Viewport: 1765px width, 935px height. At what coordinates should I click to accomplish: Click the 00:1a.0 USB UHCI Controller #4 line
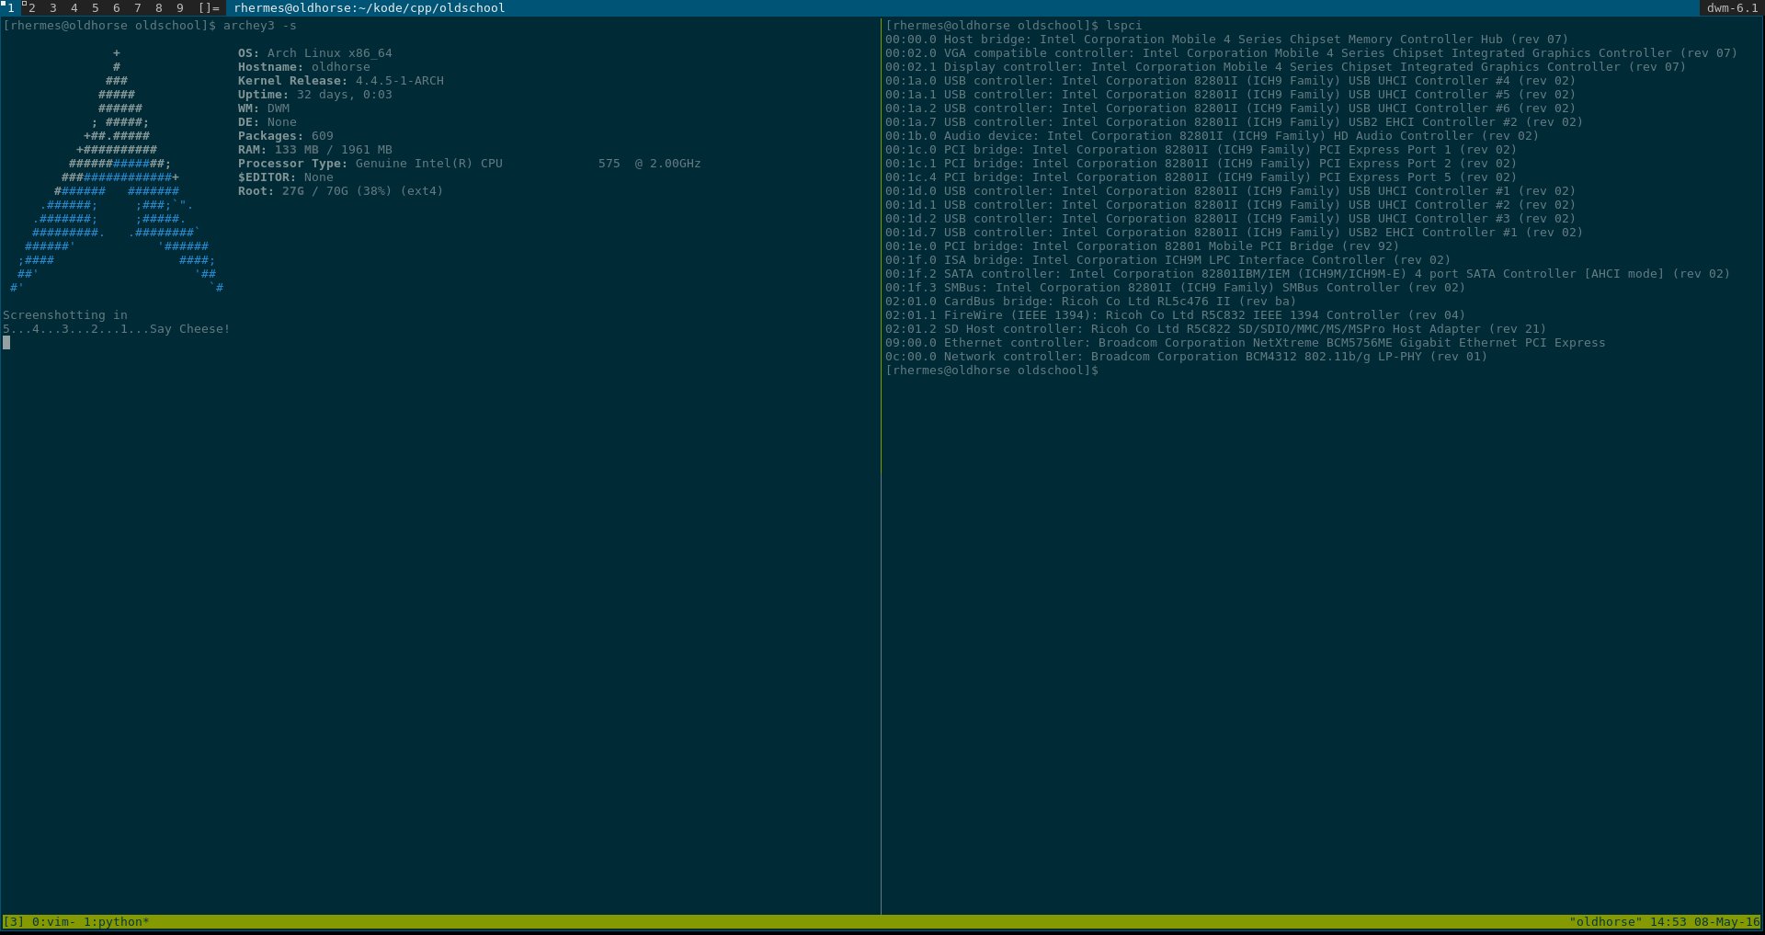coord(1230,81)
